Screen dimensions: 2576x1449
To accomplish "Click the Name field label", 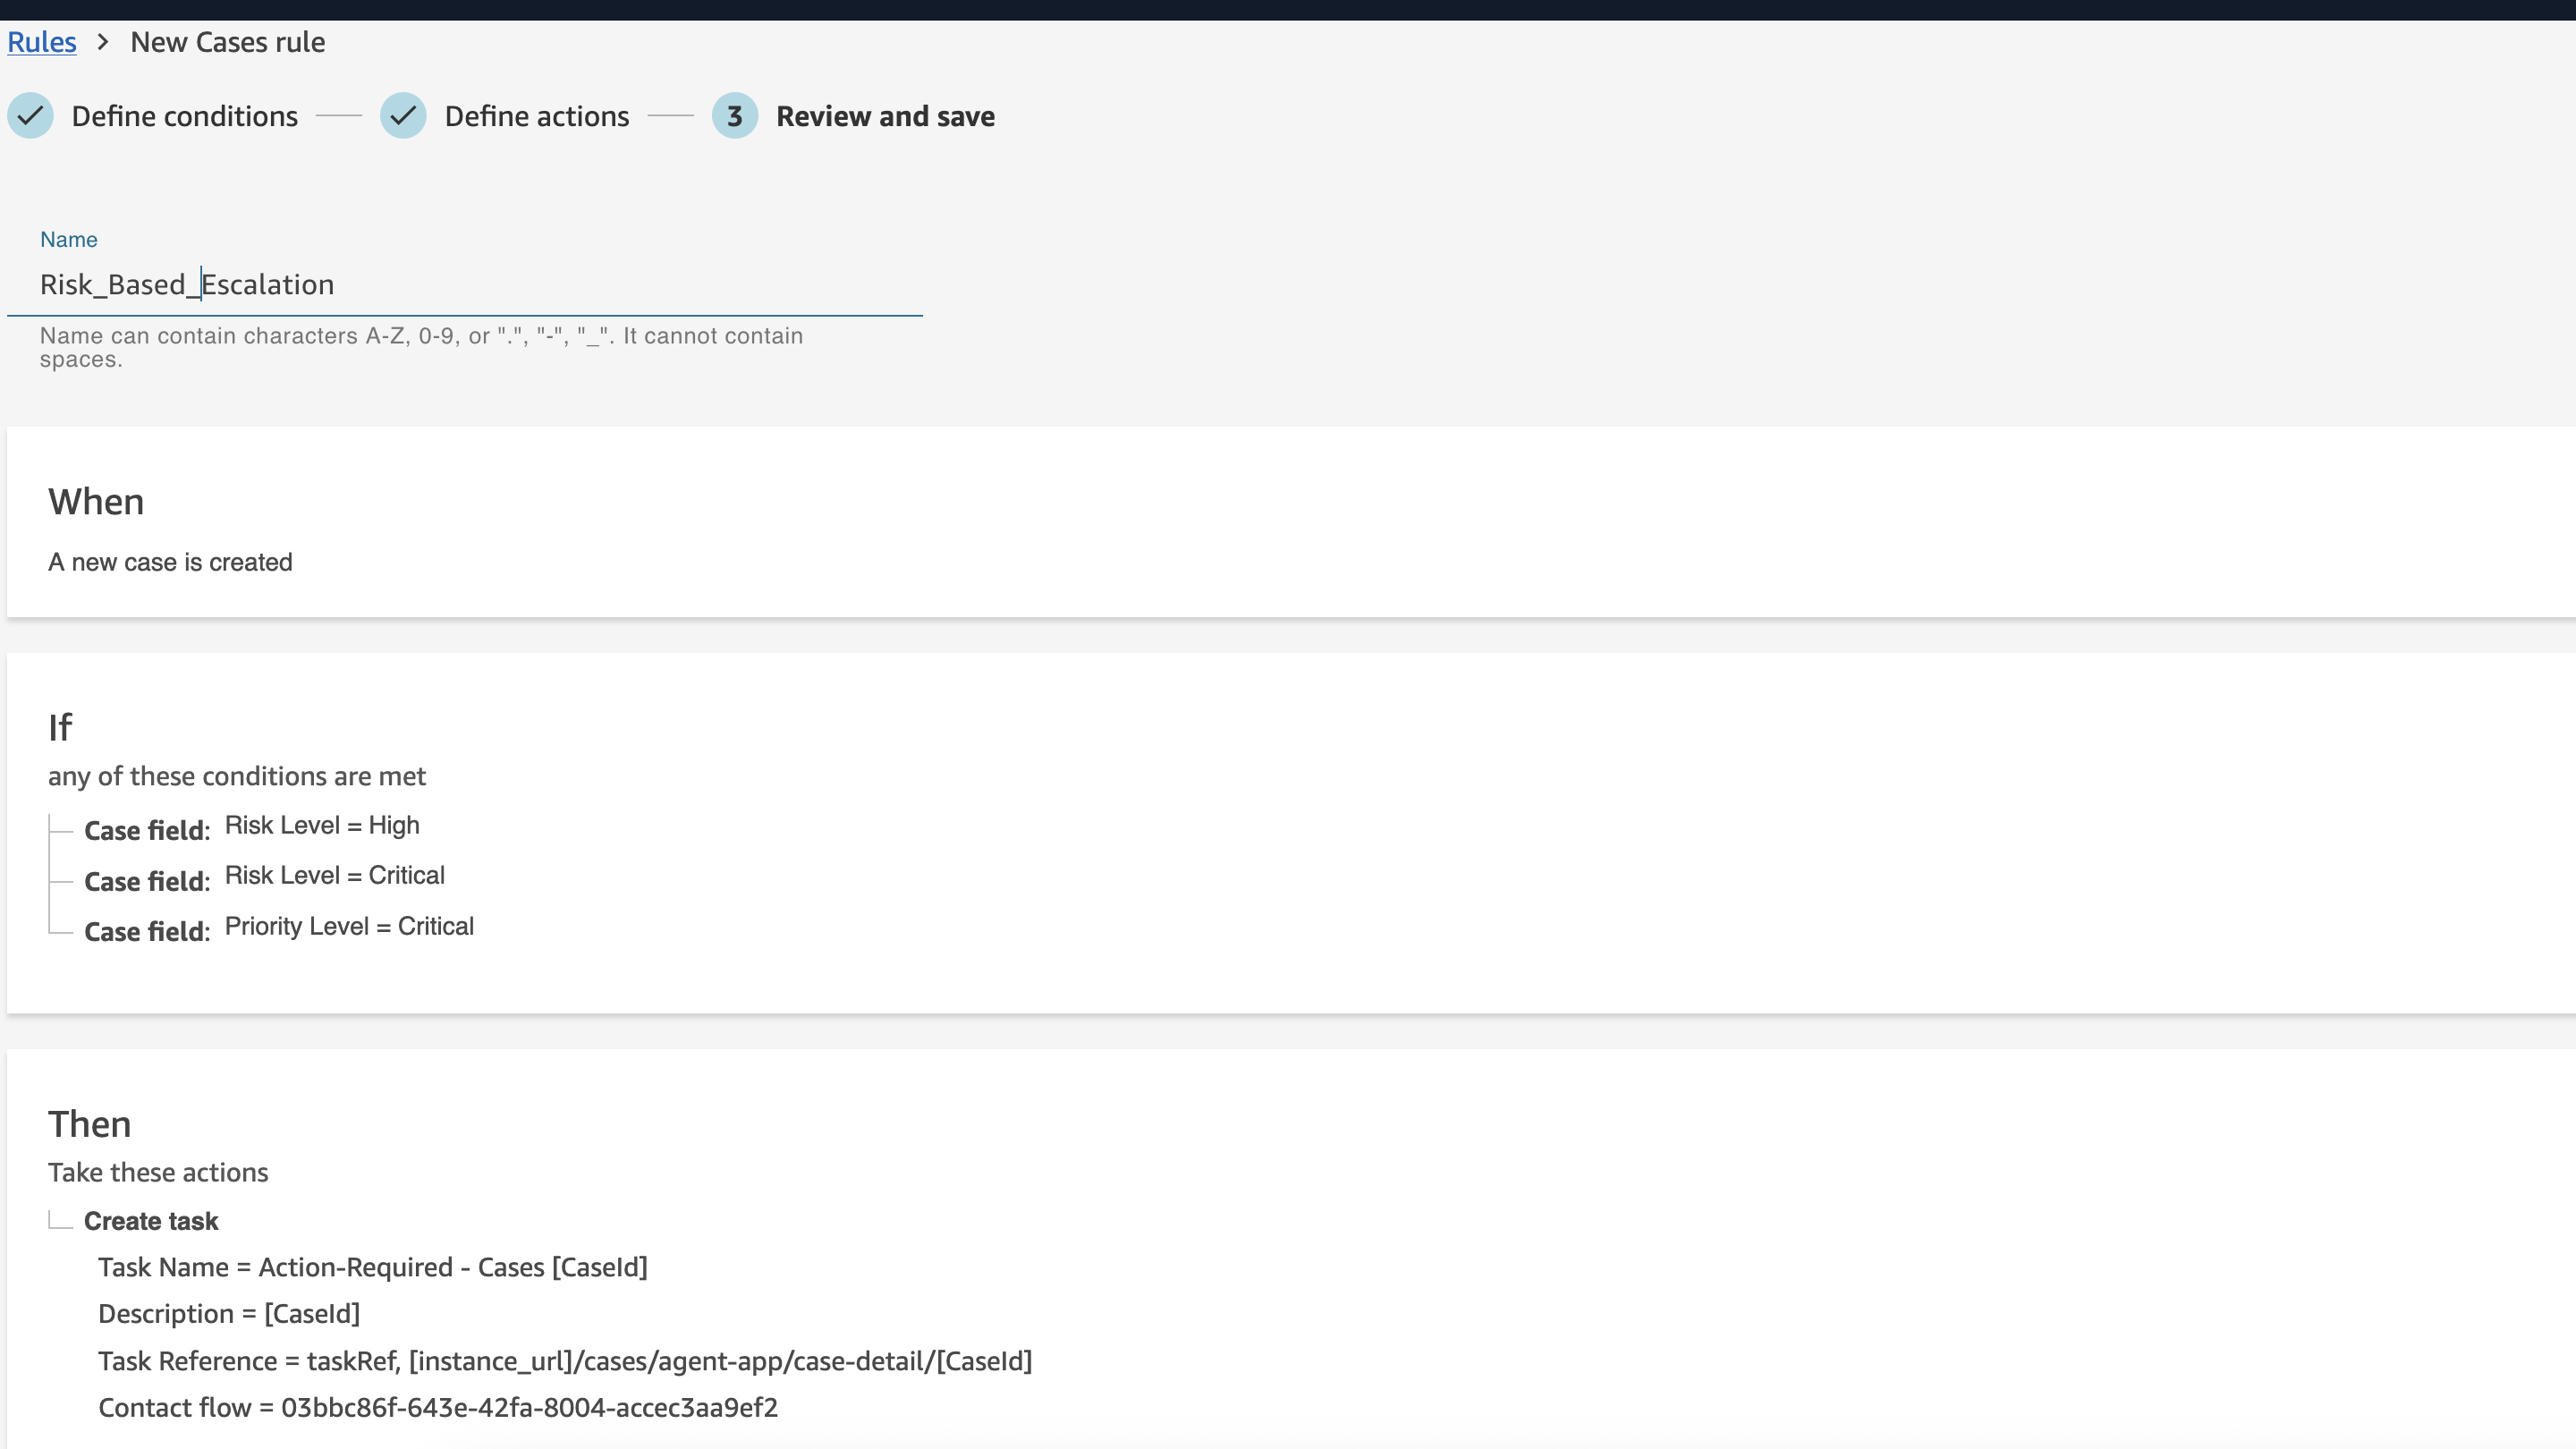I will [68, 239].
